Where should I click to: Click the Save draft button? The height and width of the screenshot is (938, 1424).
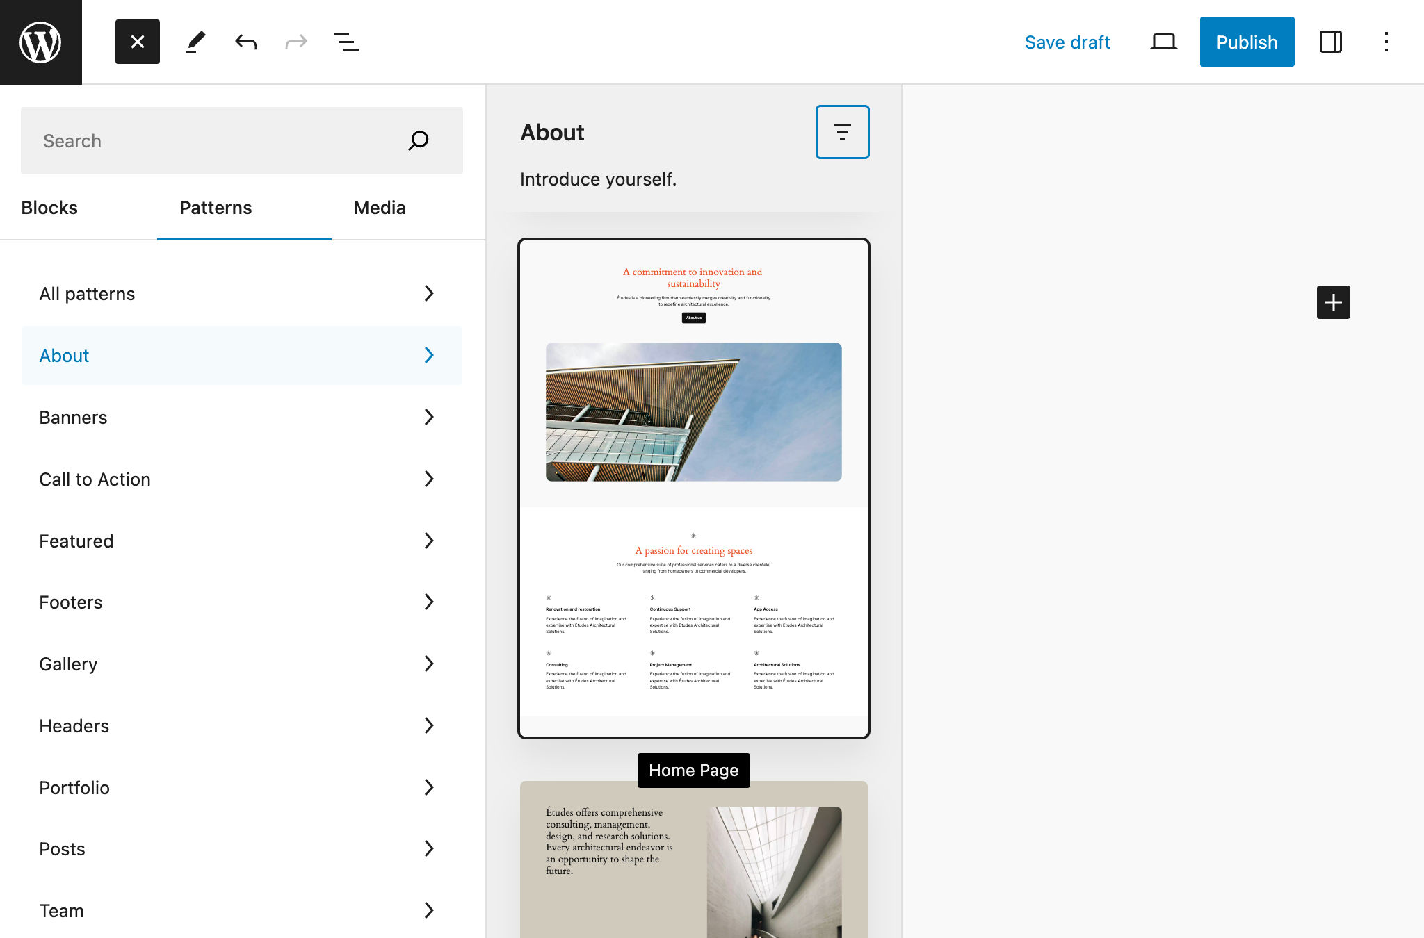(x=1067, y=42)
